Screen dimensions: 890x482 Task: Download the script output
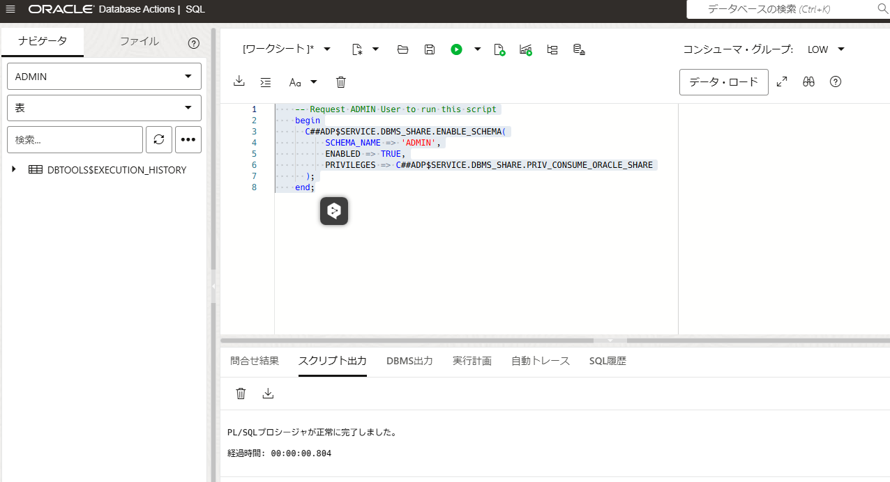tap(268, 394)
